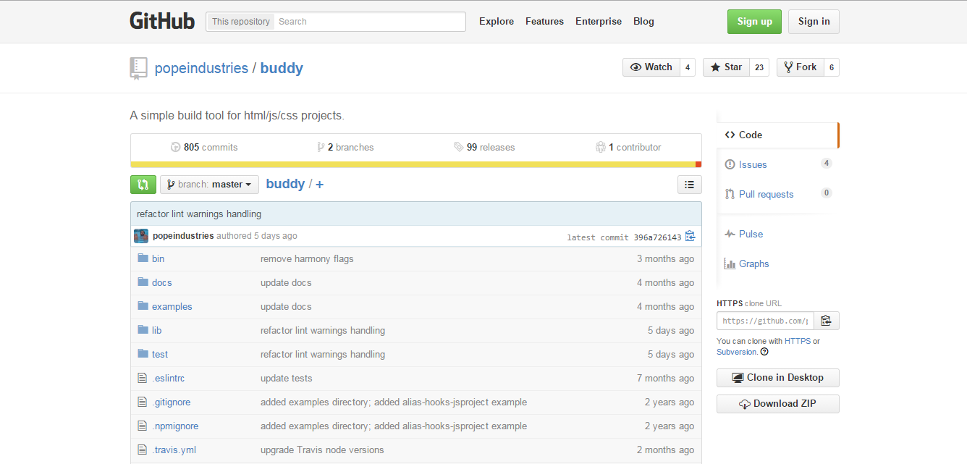
Task: Click the examples folder icon
Action: [x=143, y=306]
